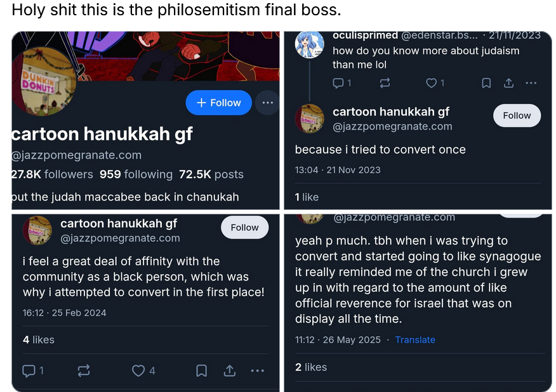
Task: Click the Translate link
Action: coord(415,340)
